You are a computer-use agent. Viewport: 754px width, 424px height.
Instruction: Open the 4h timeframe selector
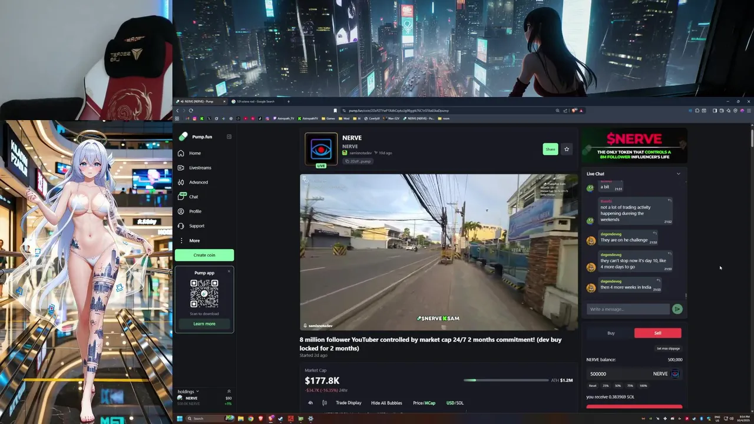point(310,403)
